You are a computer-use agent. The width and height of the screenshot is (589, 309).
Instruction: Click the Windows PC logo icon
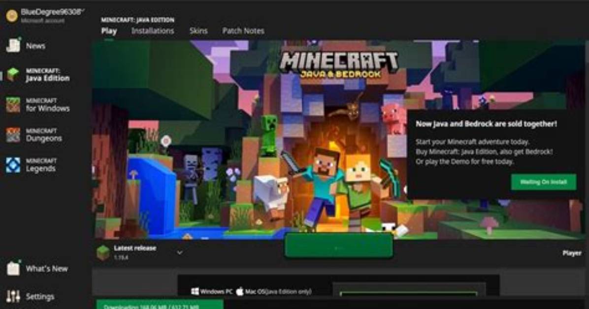coord(195,291)
